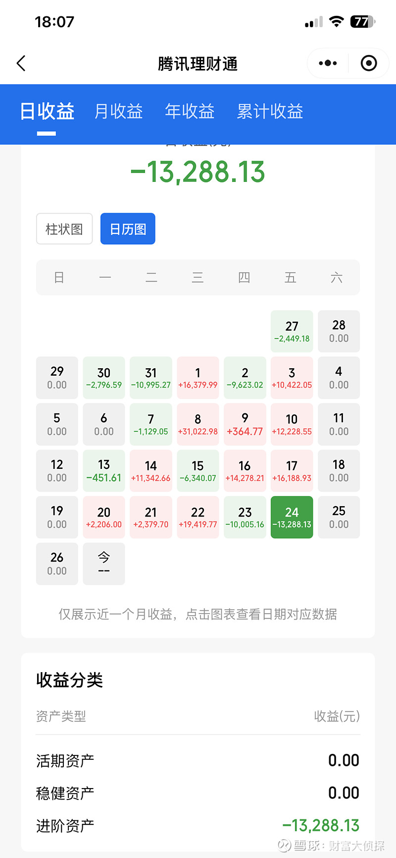Select calendar day 20 with +2,206.00
The height and width of the screenshot is (858, 396).
point(104,517)
